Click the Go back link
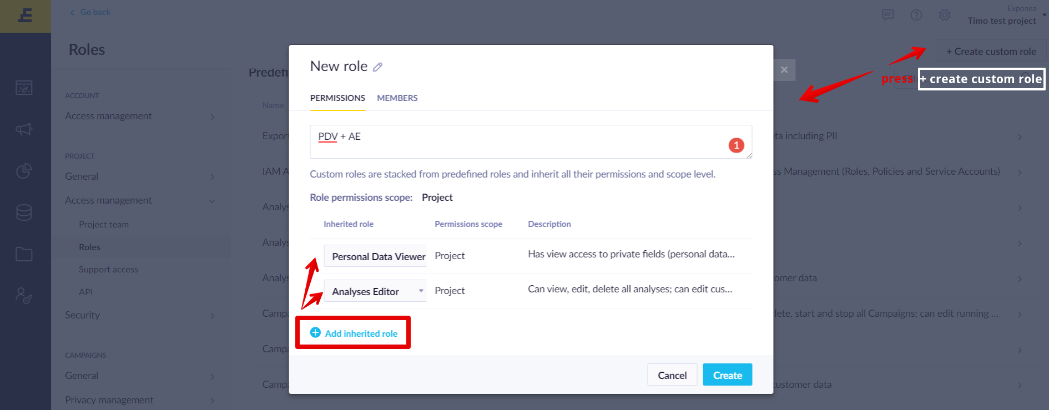Screen dimensions: 1049x410 tap(90, 12)
